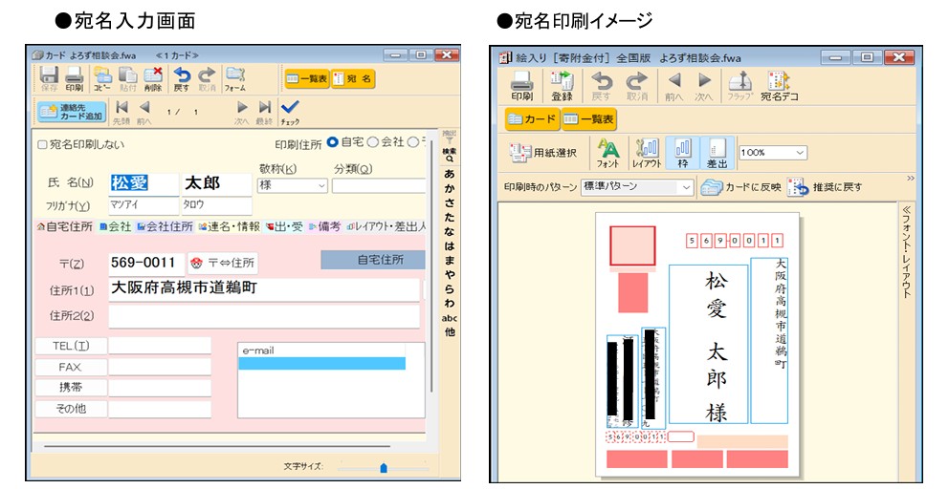949x489 pixels.
Task: Open the 敬称 honorific dropdown
Action: 290,185
